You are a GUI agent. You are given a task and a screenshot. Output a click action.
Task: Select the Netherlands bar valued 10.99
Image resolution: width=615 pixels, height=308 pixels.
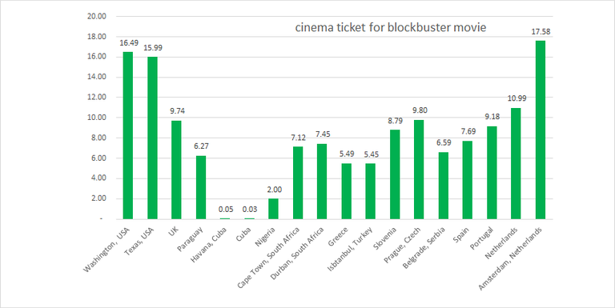(x=516, y=163)
